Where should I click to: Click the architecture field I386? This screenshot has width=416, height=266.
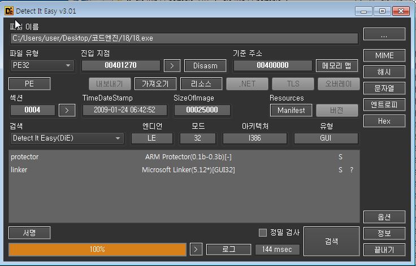tap(255, 138)
